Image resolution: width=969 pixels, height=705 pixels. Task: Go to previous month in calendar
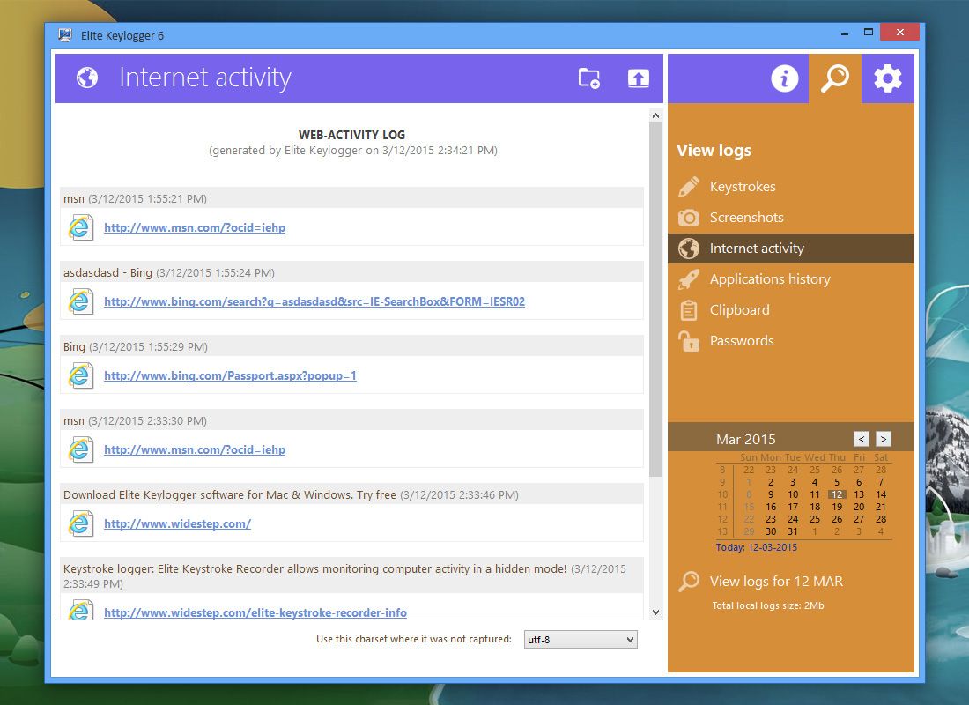tap(861, 439)
